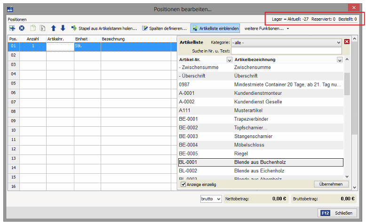
Task: Click the Suche in Nr. u. Text field
Action: tap(286, 51)
